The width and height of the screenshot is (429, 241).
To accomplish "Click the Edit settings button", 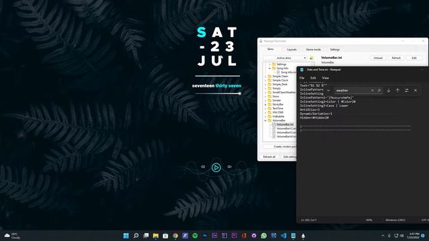I will pos(290,157).
